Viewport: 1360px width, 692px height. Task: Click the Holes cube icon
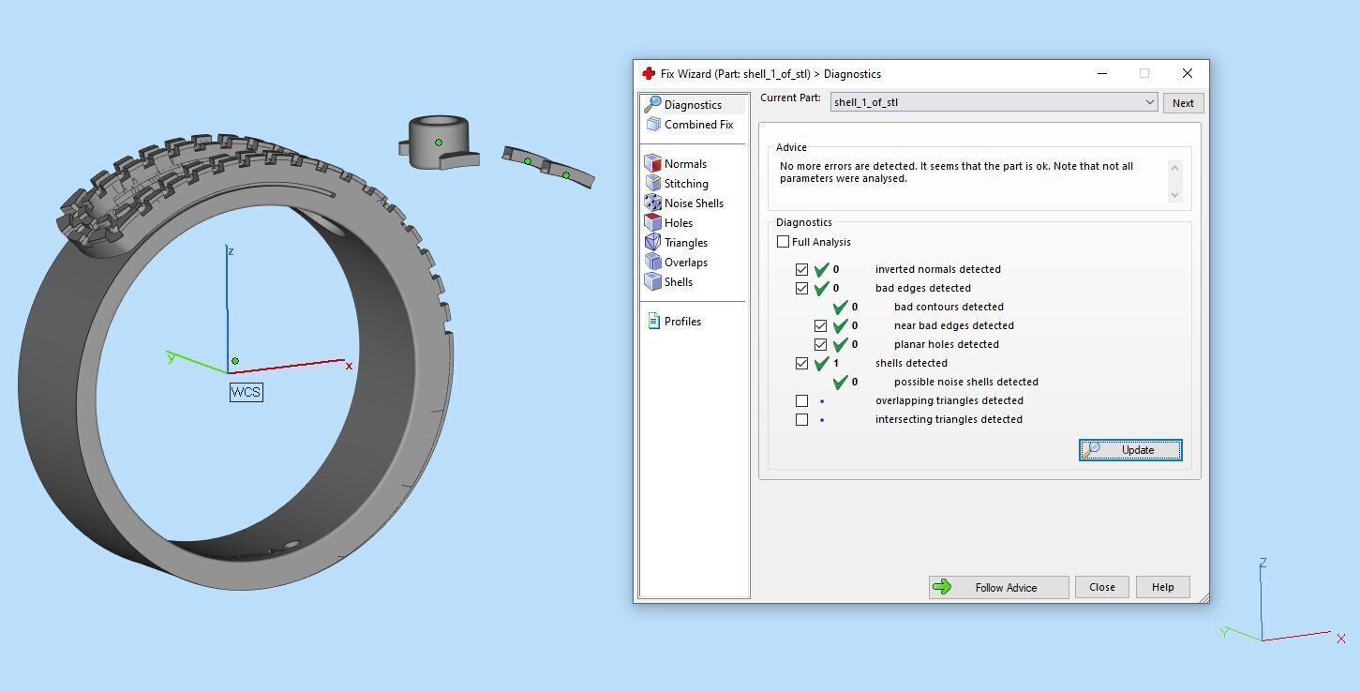[652, 222]
